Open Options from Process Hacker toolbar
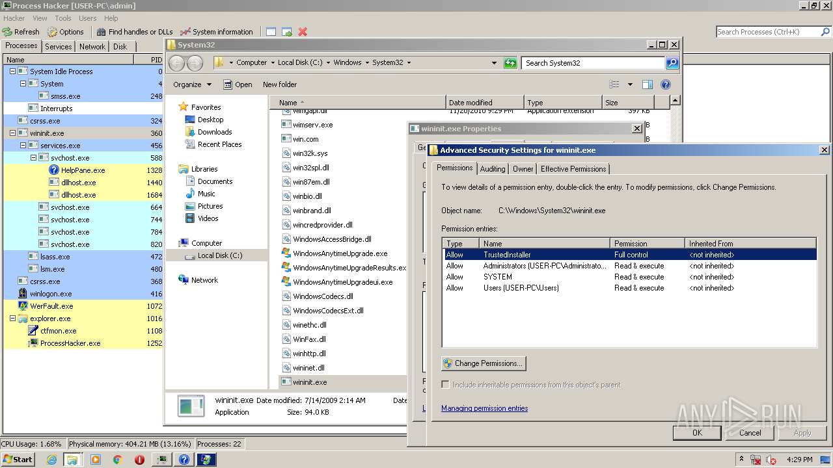The image size is (833, 468). coord(65,31)
